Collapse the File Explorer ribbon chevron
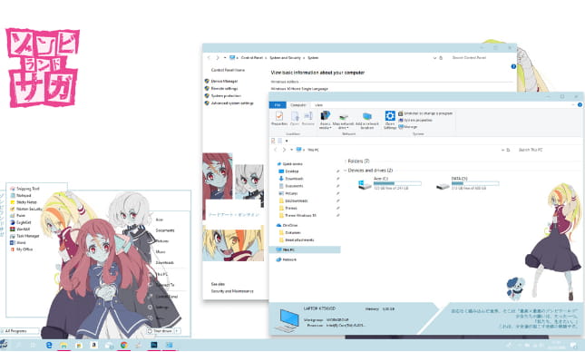 (x=573, y=105)
